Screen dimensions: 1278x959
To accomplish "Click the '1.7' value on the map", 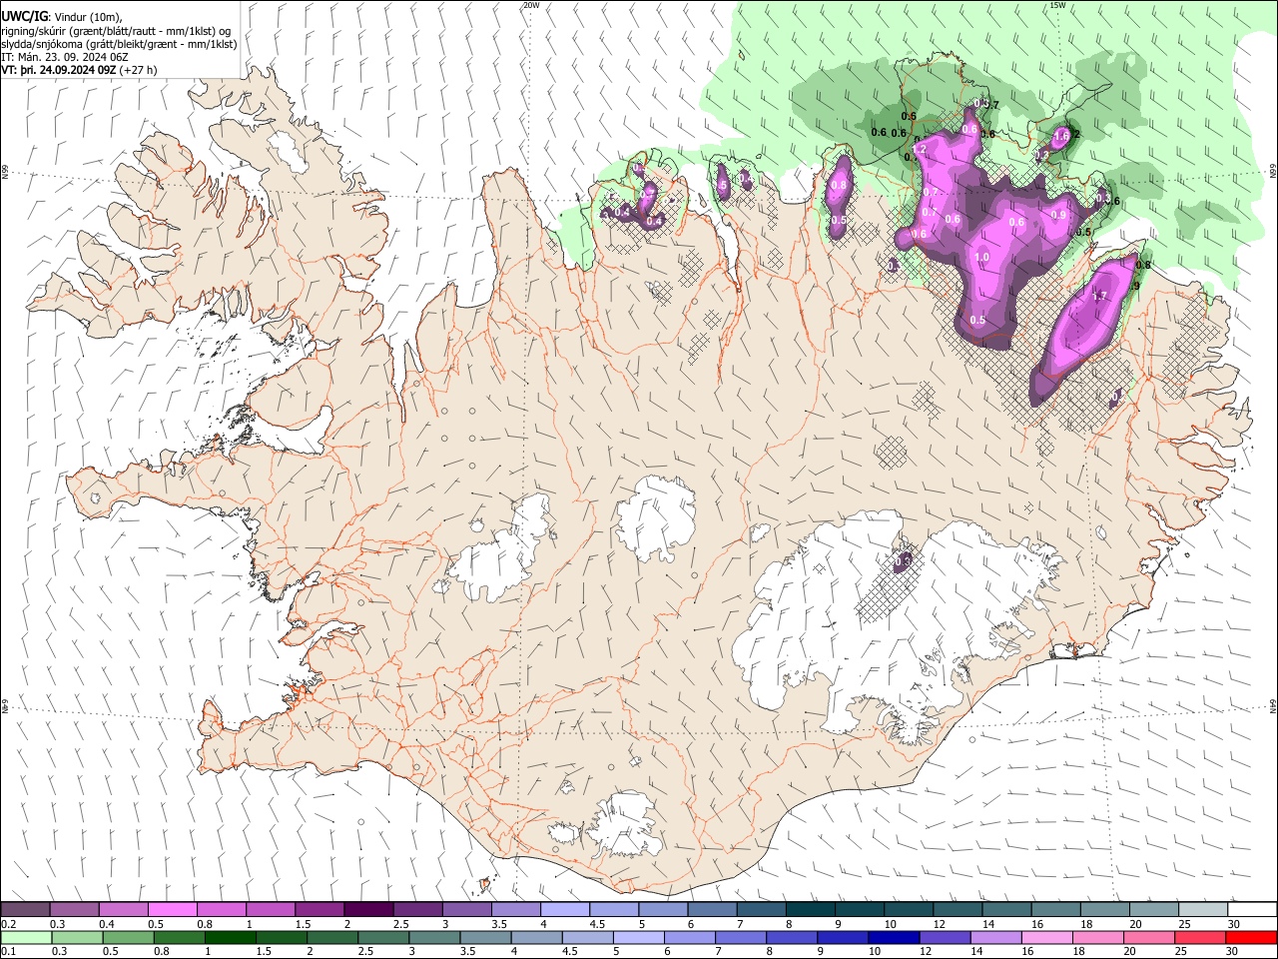I will [1099, 296].
